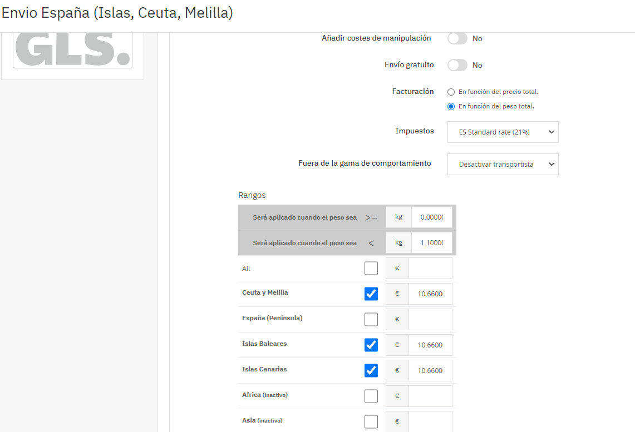Toggle the Añadir costes de manipulación switch
The image size is (635, 432).
457,38
